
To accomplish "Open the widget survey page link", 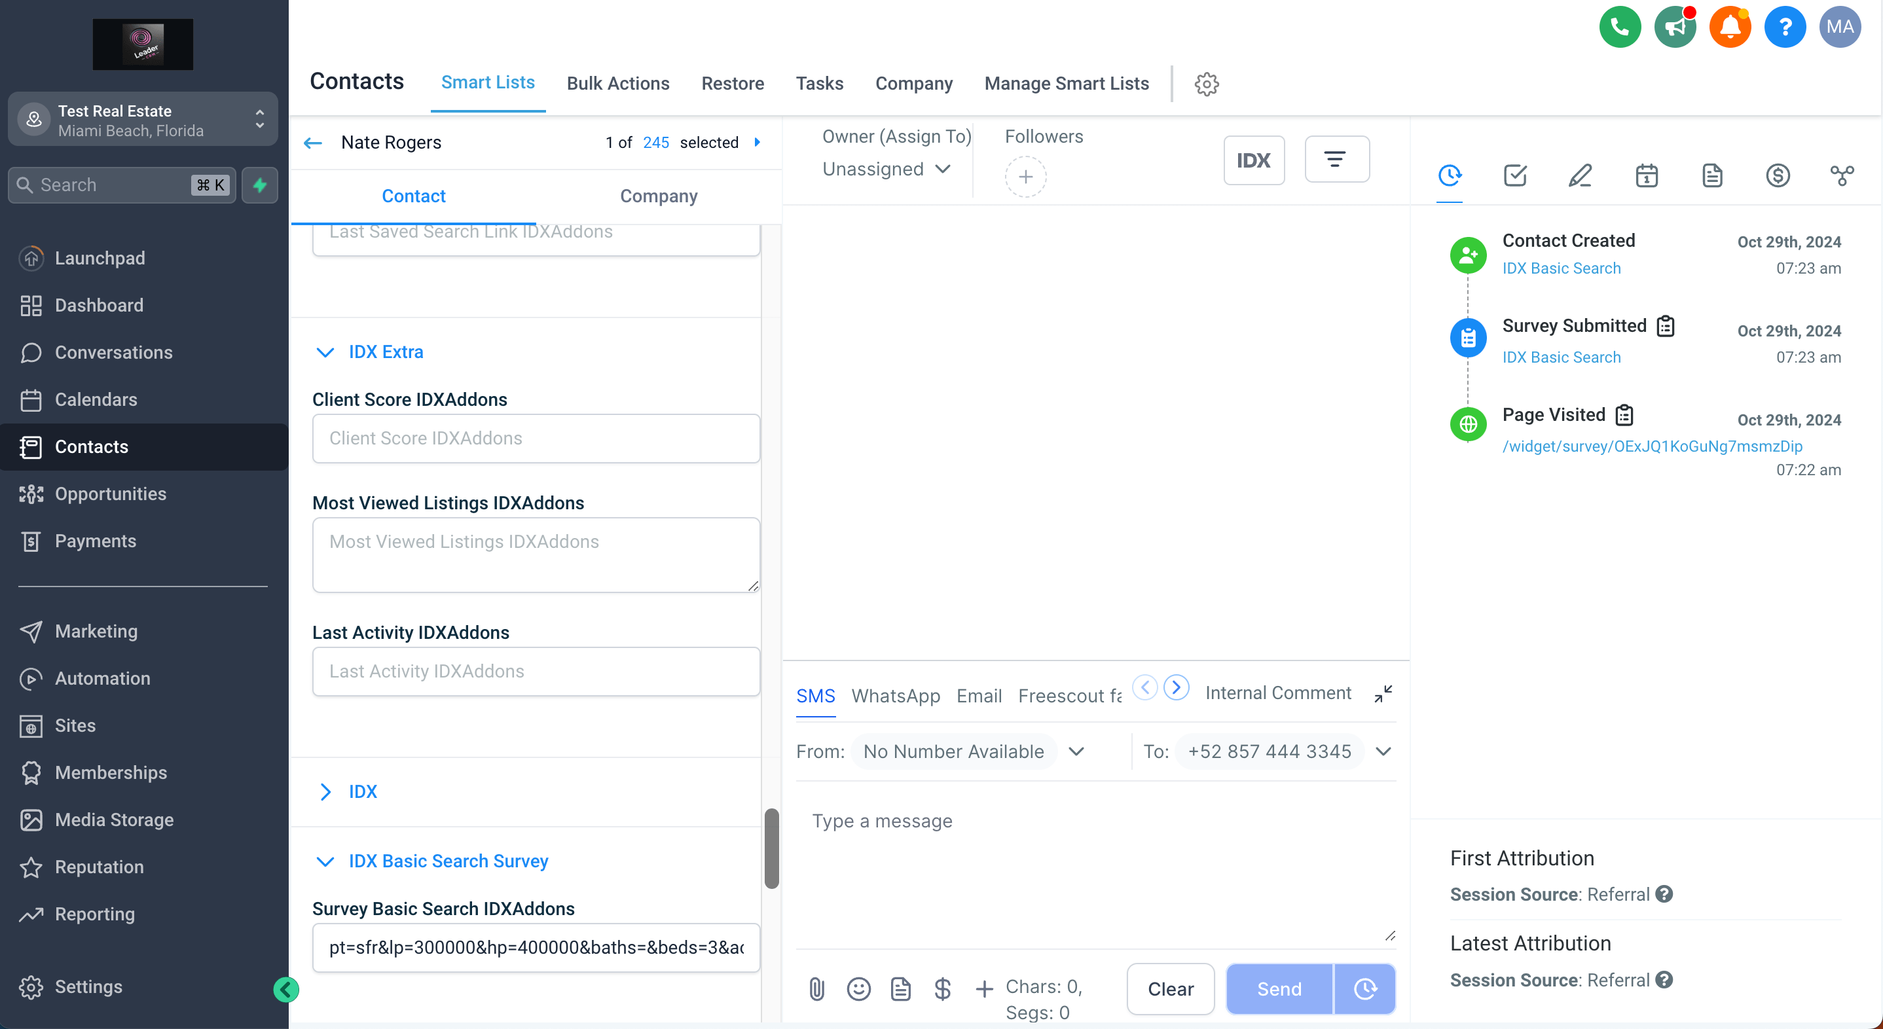I will tap(1651, 446).
